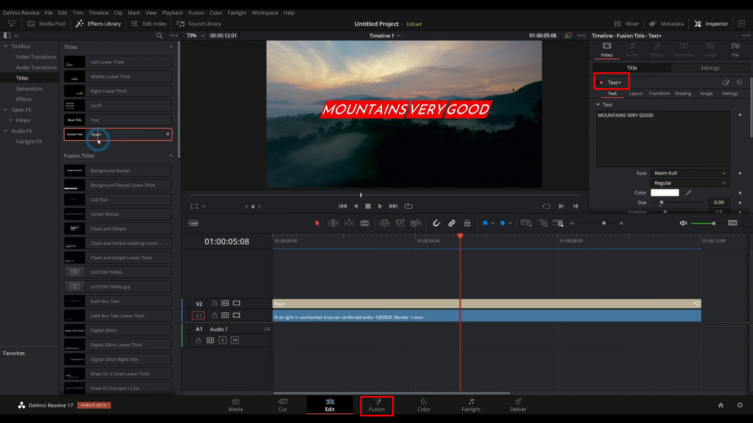
Task: Select Video Transitions in Toolbox
Action: coord(36,56)
